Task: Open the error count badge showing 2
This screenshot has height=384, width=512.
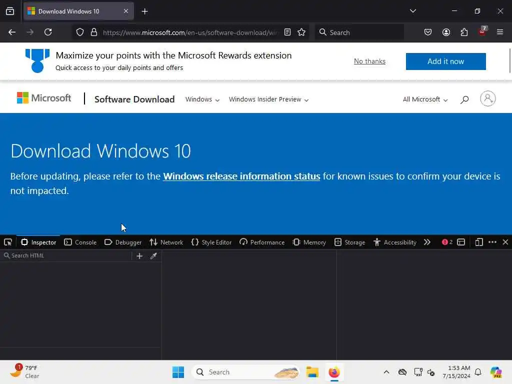Action: coord(447,242)
